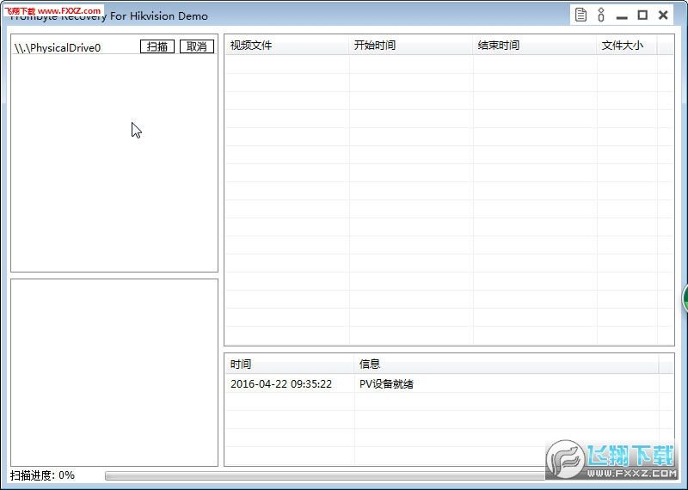Select log time 2016-04-22 09:35:22
Screen dimensions: 688x490
[281, 384]
